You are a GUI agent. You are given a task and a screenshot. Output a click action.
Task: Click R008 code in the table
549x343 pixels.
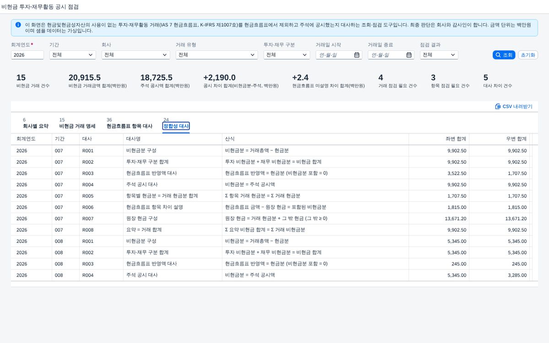[x=88, y=230]
